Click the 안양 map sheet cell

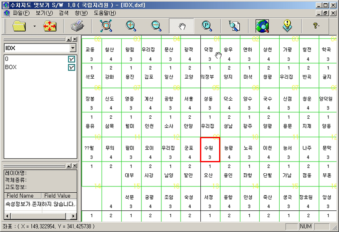click(190, 125)
